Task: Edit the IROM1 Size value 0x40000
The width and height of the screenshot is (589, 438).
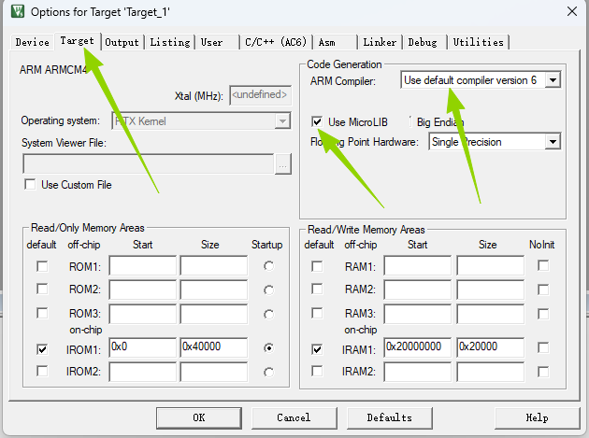Action: (214, 347)
